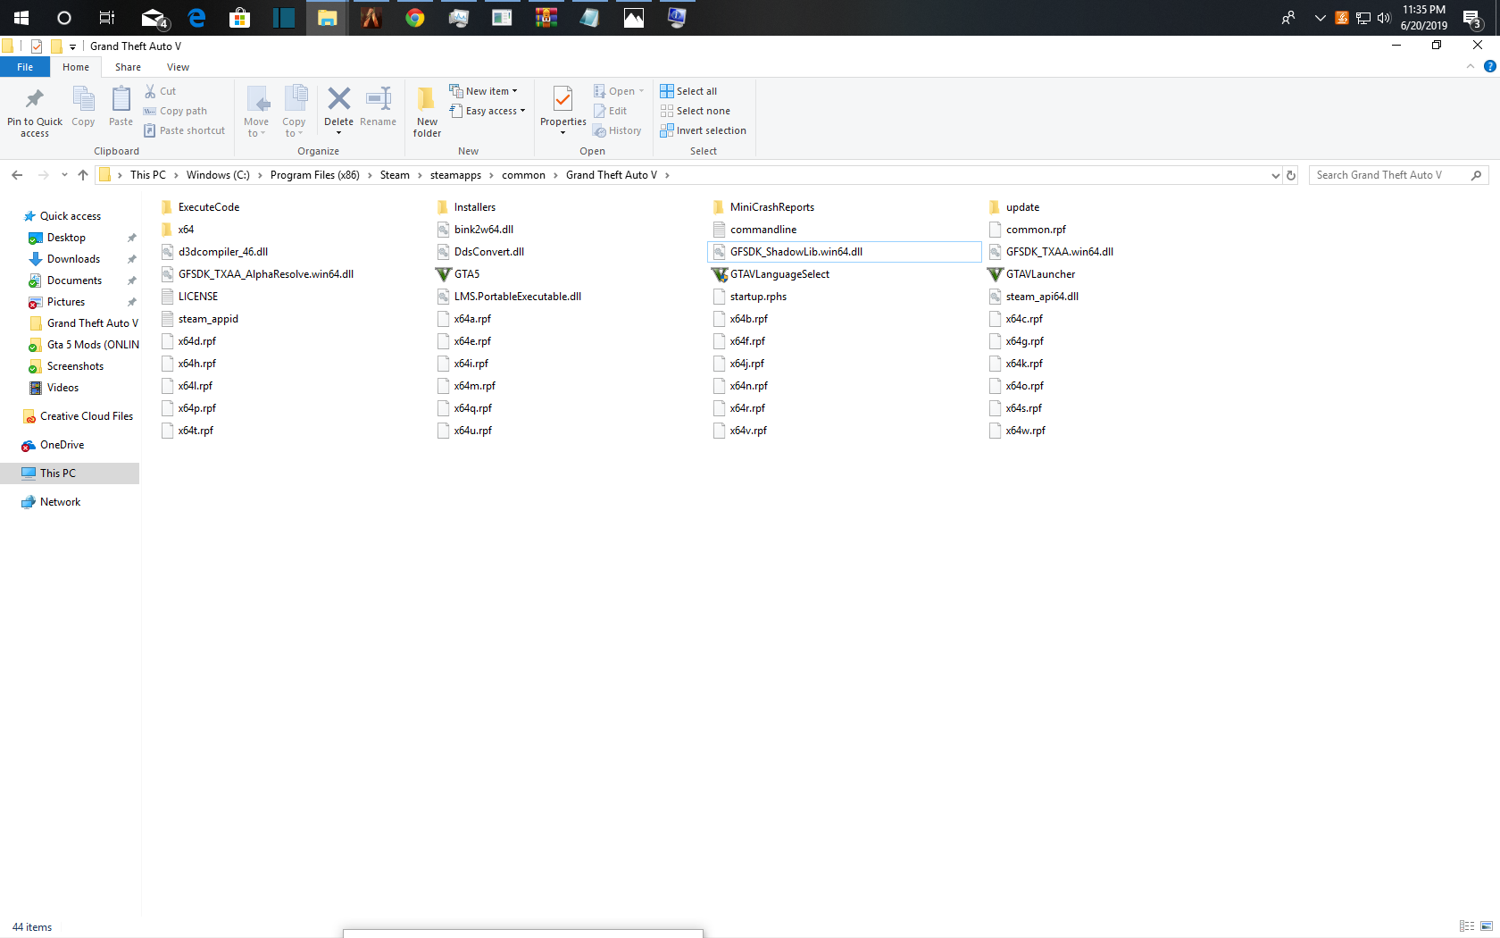Image resolution: width=1500 pixels, height=938 pixels.
Task: Open the Move to dropdown
Action: (256, 111)
